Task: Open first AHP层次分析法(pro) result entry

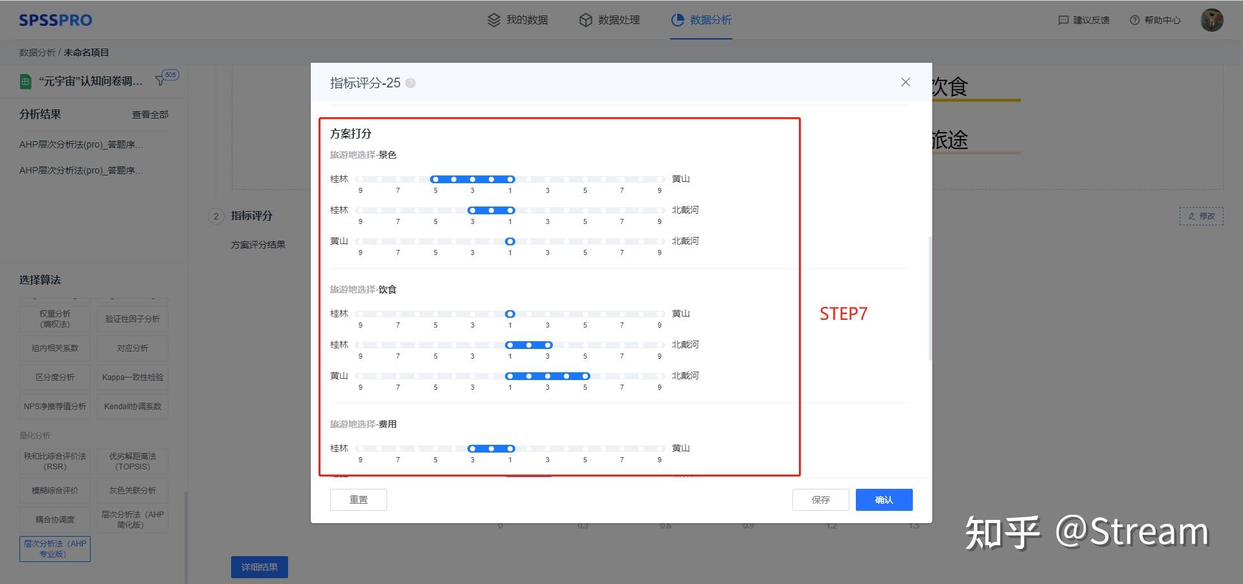Action: click(x=82, y=144)
